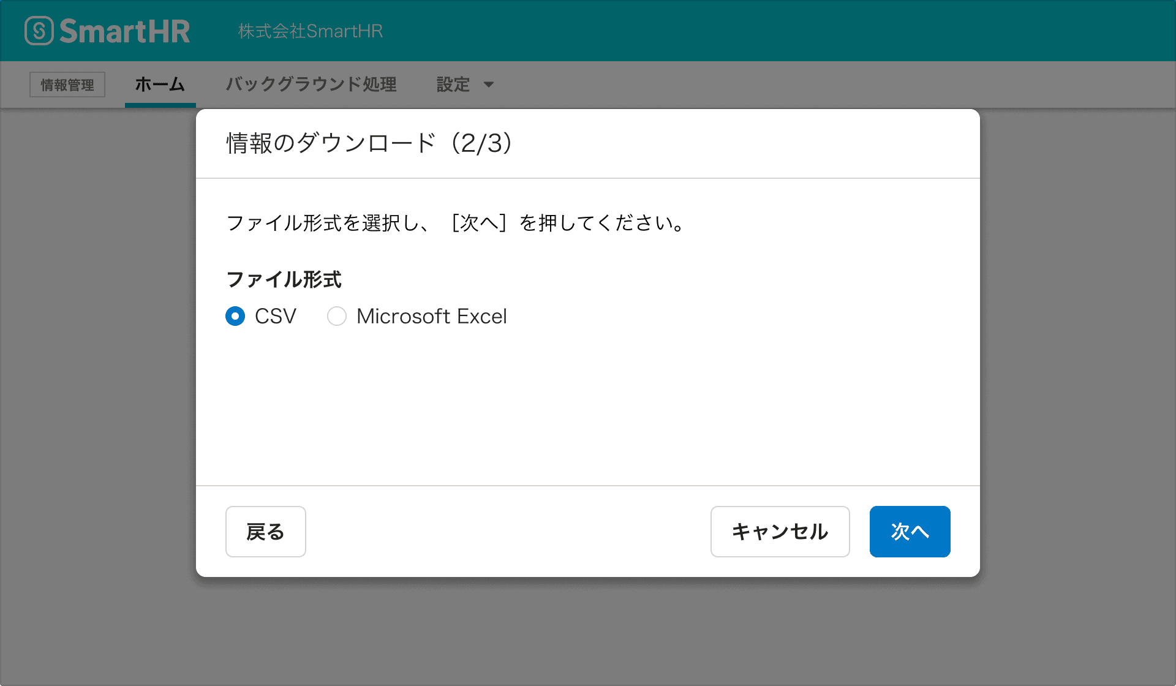Open the バックグラウンド処理 tab
This screenshot has height=686, width=1176.
click(312, 85)
